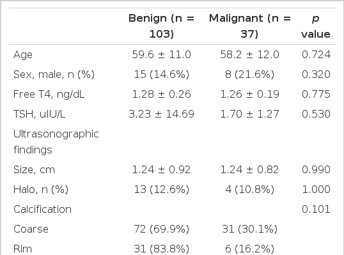Click the Ultrasonographic findings section heading
The image size is (344, 255).
point(56,142)
